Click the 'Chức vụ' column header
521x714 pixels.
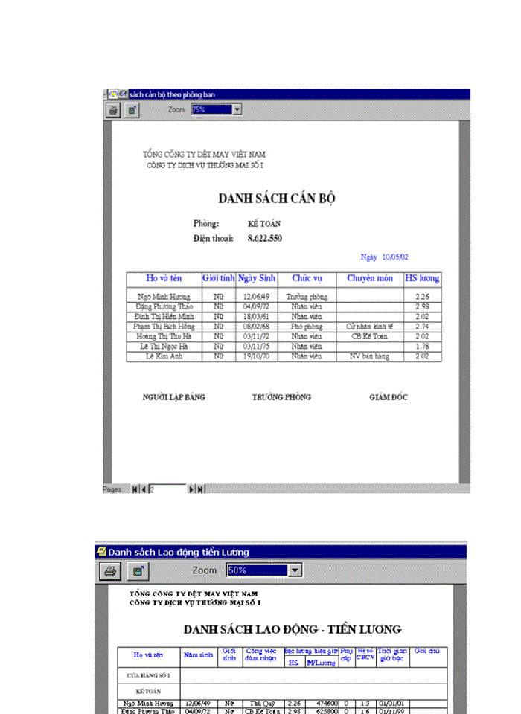pos(307,278)
